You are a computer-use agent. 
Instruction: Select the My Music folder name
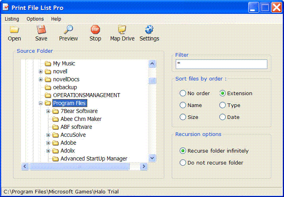pyautogui.click(x=64, y=63)
